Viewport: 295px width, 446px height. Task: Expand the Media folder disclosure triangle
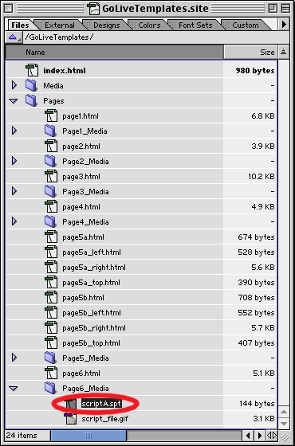(x=14, y=85)
